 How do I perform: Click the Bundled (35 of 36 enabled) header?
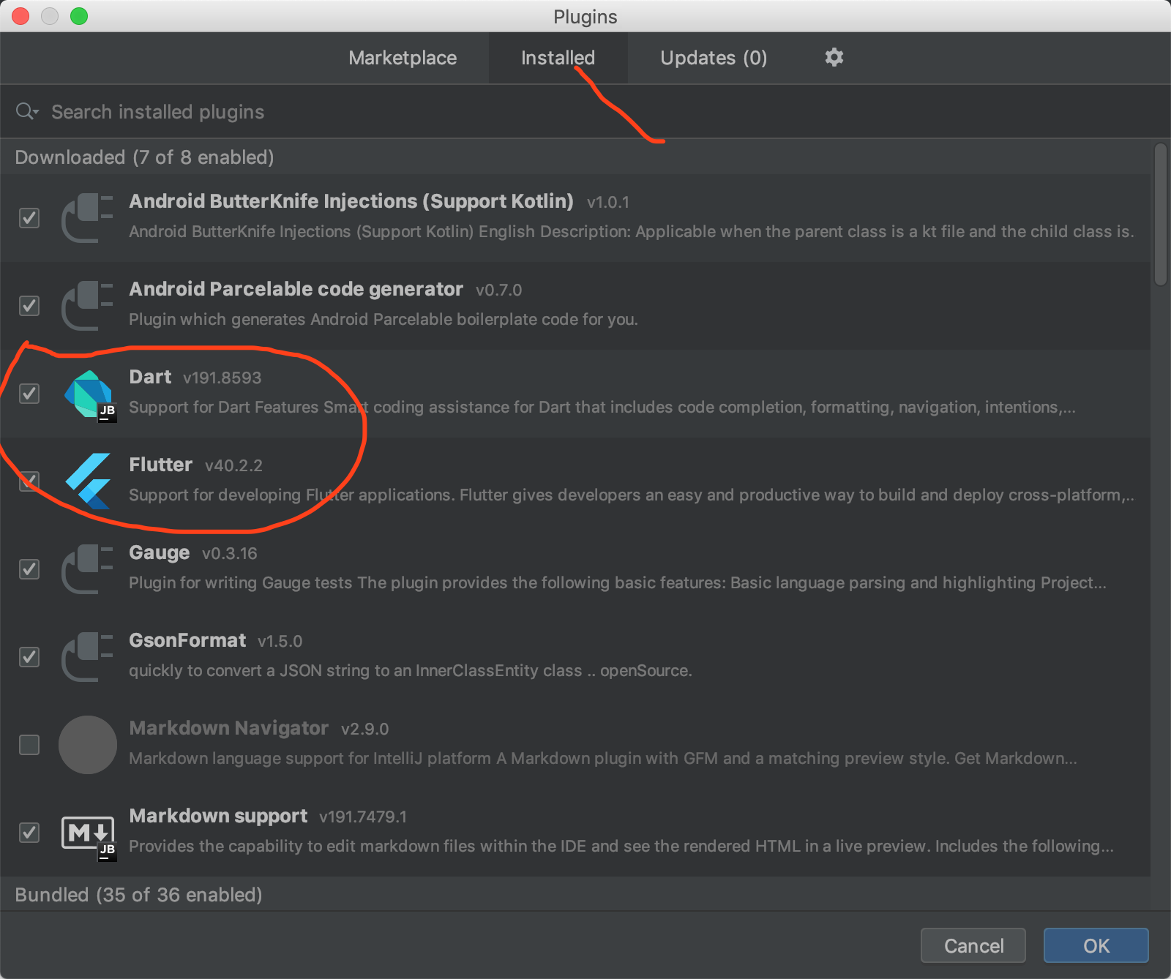138,895
